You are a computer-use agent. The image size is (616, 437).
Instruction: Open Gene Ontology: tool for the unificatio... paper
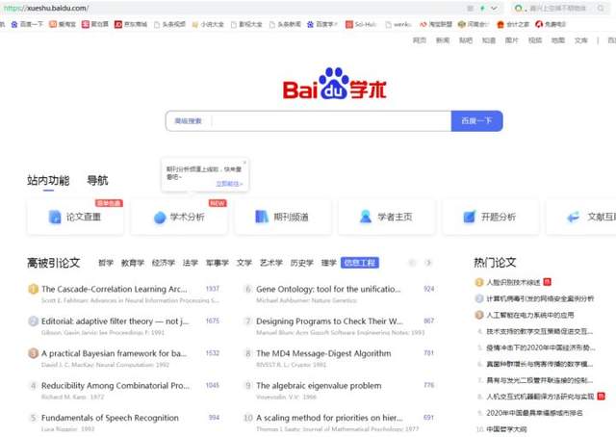[x=328, y=289]
